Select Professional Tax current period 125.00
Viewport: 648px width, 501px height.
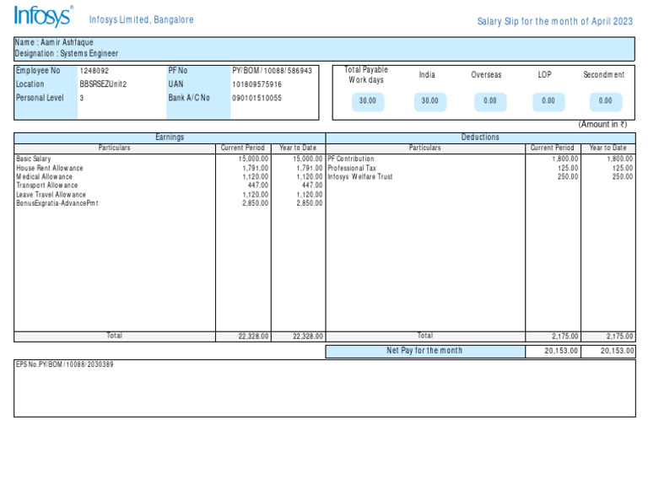click(x=568, y=168)
